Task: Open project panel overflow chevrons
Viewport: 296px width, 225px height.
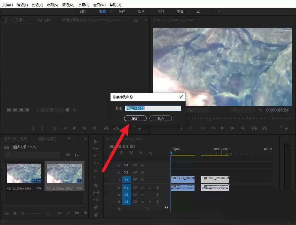Action: click(85, 139)
